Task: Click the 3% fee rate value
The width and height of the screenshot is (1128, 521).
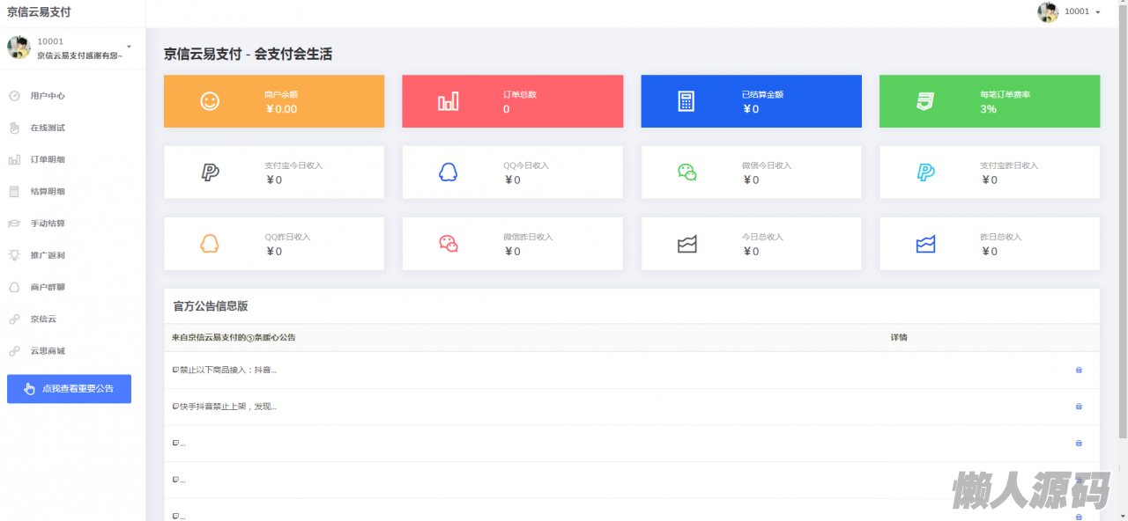Action: tap(989, 109)
